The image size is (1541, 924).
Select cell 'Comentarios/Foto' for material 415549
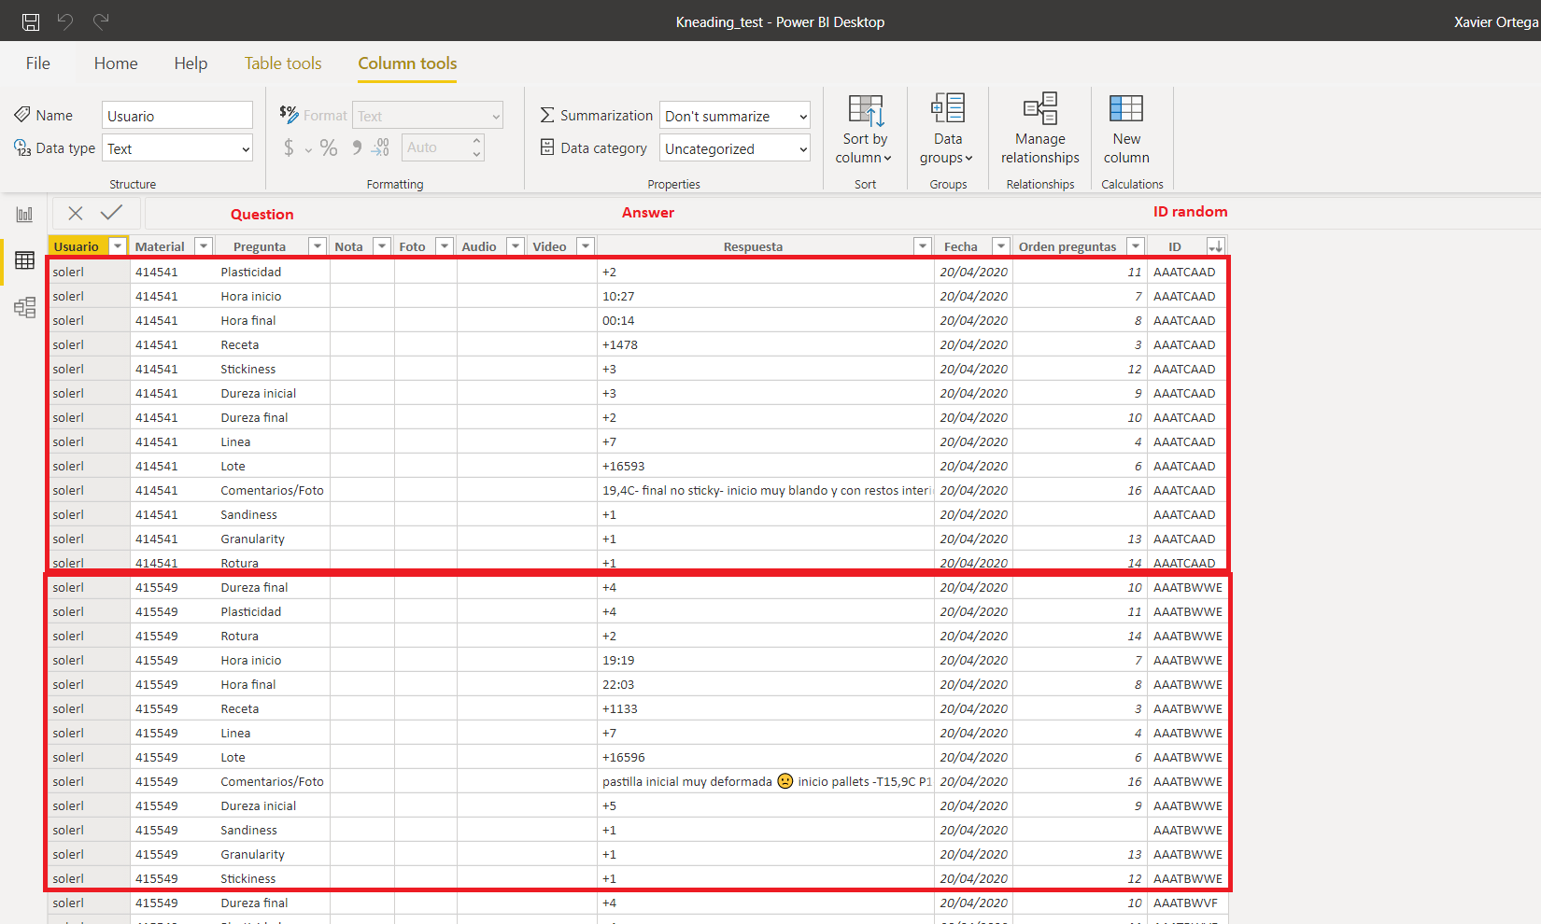coord(274,781)
